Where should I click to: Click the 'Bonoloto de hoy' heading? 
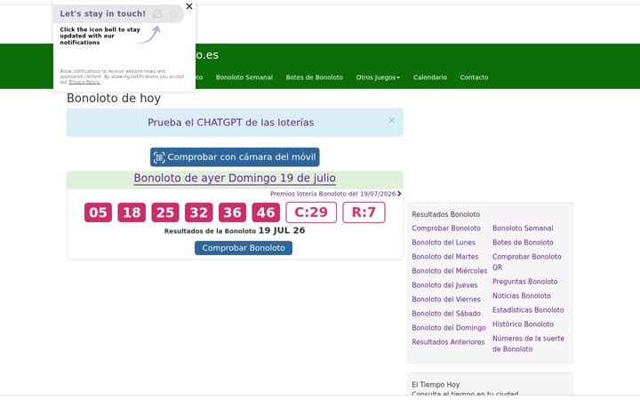pyautogui.click(x=114, y=99)
